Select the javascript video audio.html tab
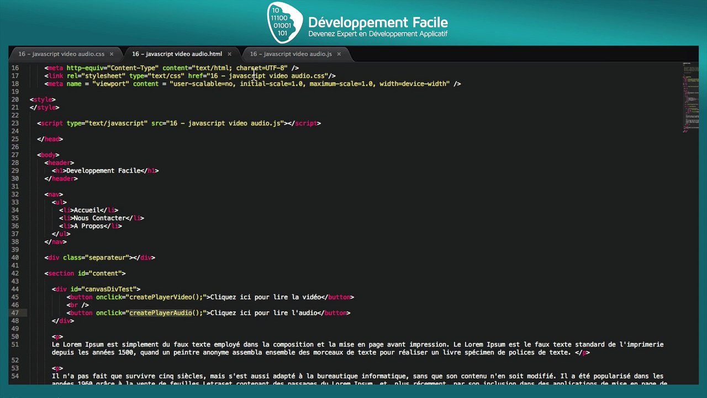This screenshot has width=707, height=398. tap(177, 54)
